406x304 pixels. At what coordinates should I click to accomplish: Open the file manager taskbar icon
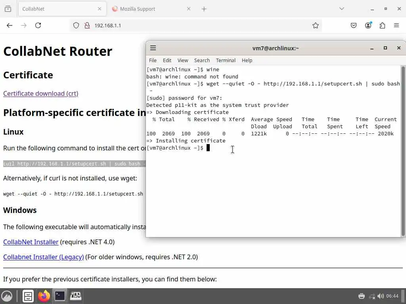28,296
